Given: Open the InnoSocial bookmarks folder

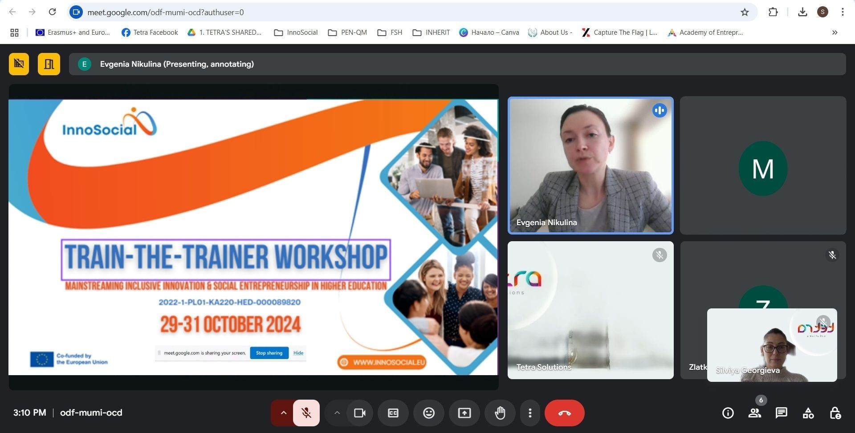Looking at the screenshot, I should click(x=296, y=32).
